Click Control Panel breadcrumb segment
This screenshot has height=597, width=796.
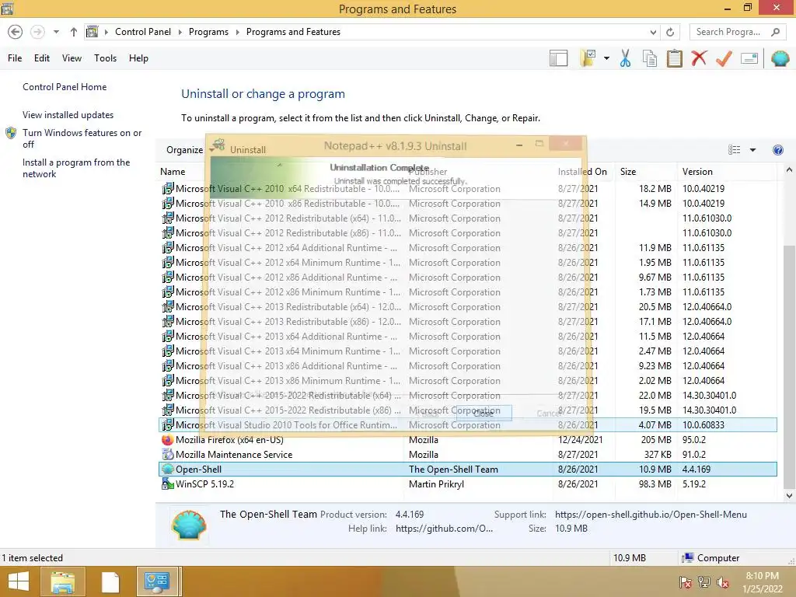tap(143, 32)
